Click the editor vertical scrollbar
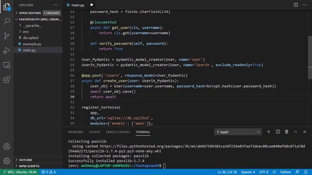Viewport: 312px width, 175px height. [310, 57]
